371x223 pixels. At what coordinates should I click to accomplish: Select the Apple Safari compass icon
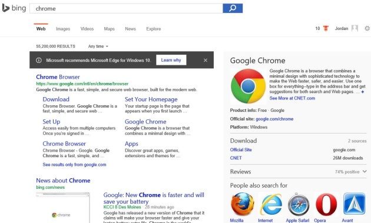click(299, 204)
